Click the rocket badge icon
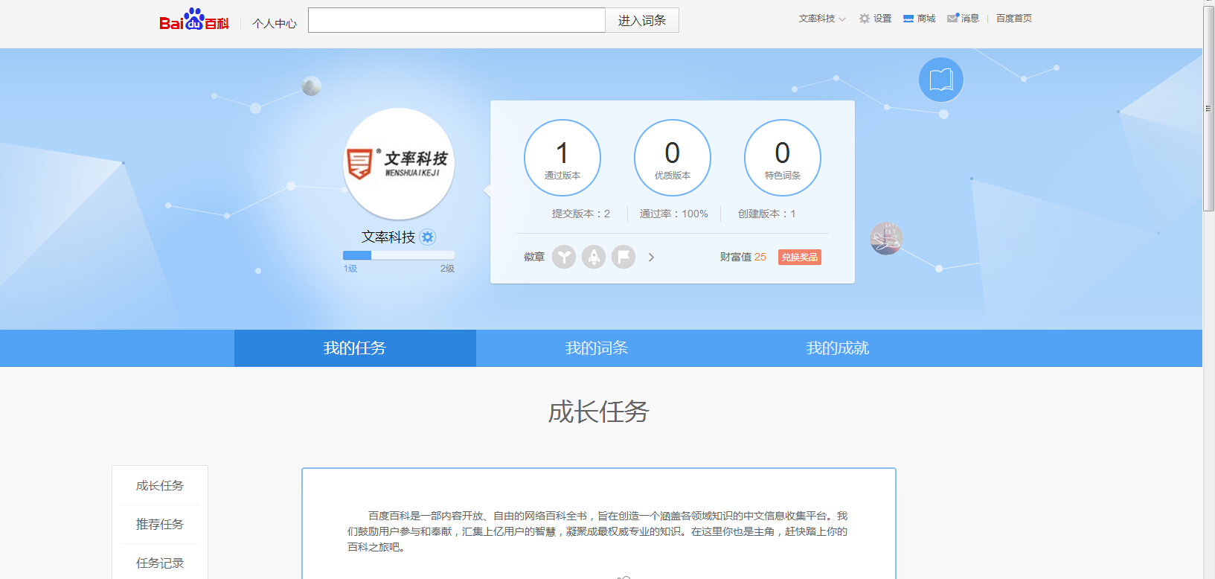Viewport: 1215px width, 579px height. pyautogui.click(x=594, y=257)
